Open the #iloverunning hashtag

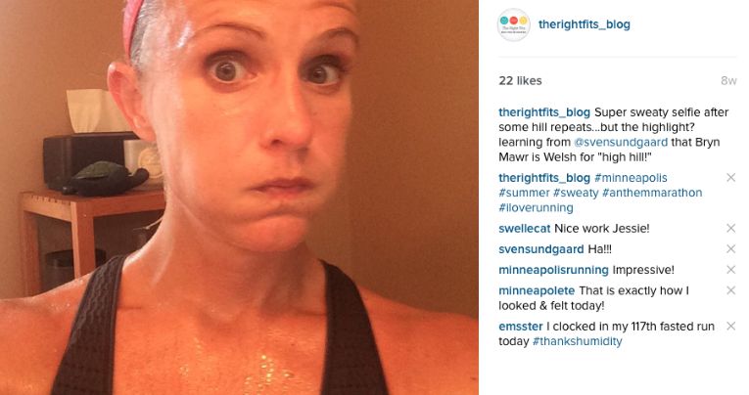536,208
